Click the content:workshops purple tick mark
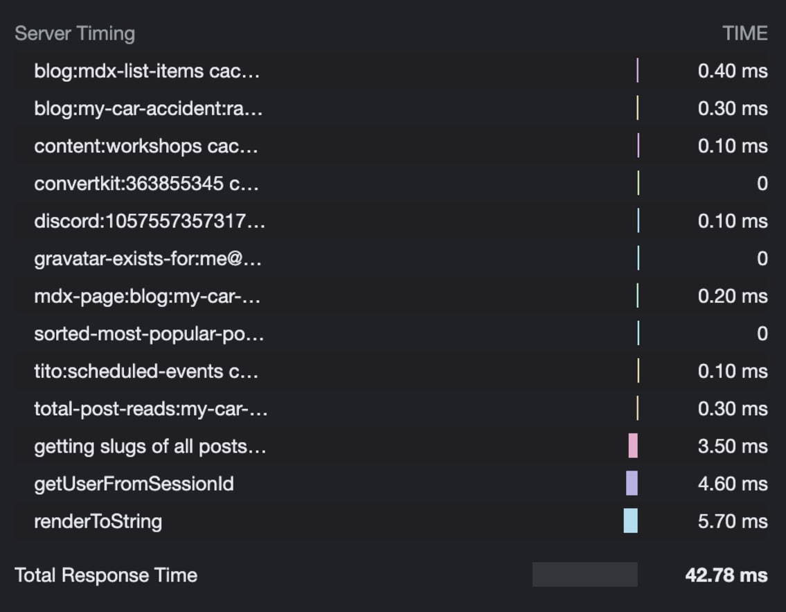Viewport: 786px width, 612px height. 637,146
